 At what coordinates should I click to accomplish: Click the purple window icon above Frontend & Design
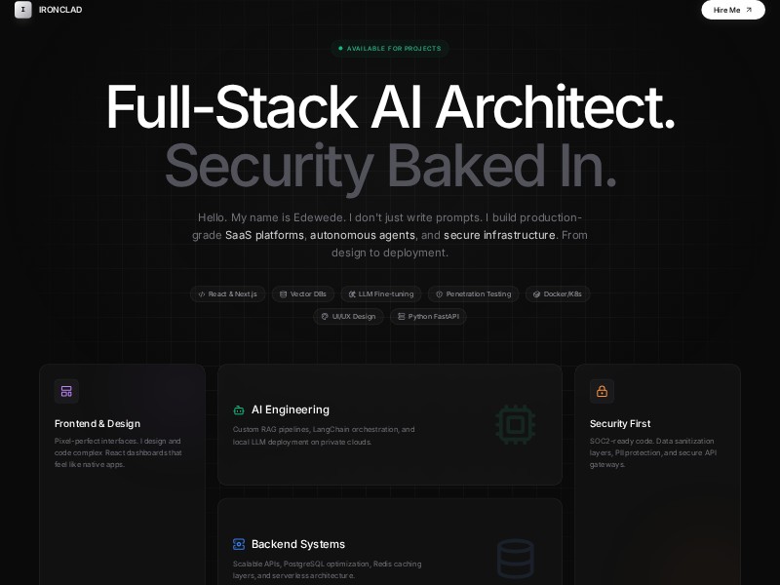pyautogui.click(x=66, y=390)
